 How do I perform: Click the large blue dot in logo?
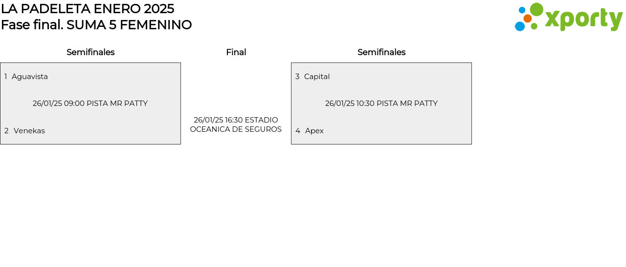[x=519, y=26]
